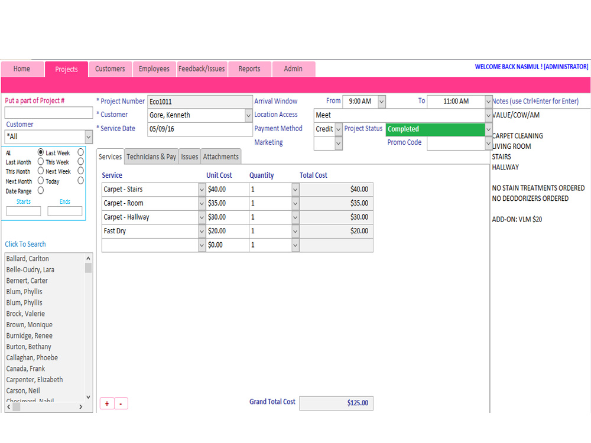Switch to Technicians & Pay sub-tab

tap(151, 157)
